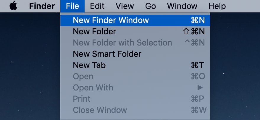Open the Edit menu
The height and width of the screenshot is (120, 260).
[x=97, y=6]
